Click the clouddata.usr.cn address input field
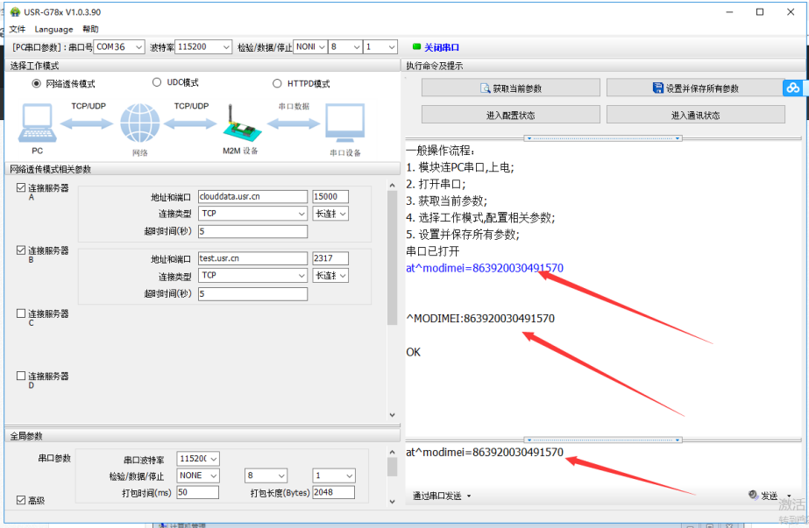Image resolution: width=809 pixels, height=528 pixels. (x=252, y=197)
